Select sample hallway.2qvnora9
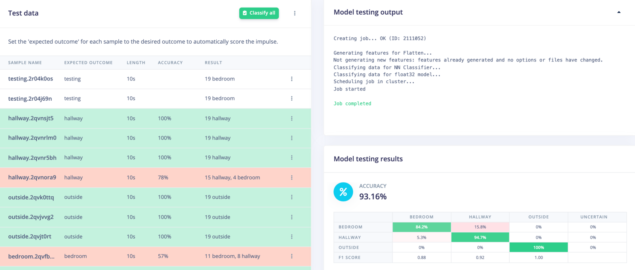This screenshot has width=635, height=270. (32, 178)
